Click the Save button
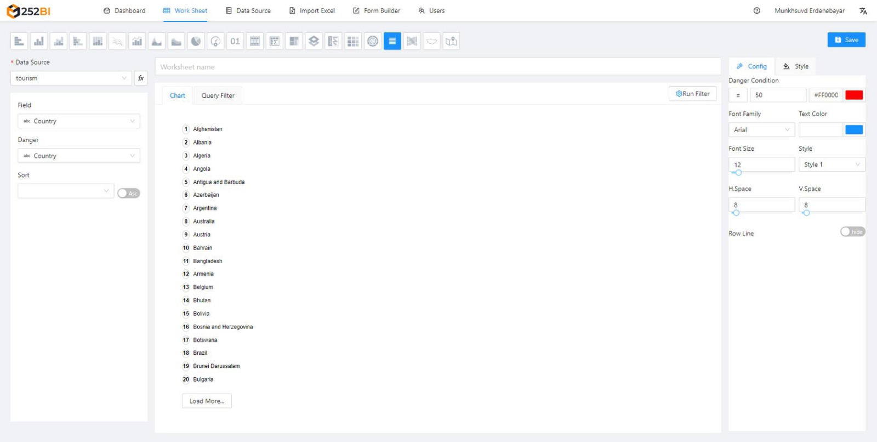Viewport: 877px width, 442px height. (x=846, y=40)
